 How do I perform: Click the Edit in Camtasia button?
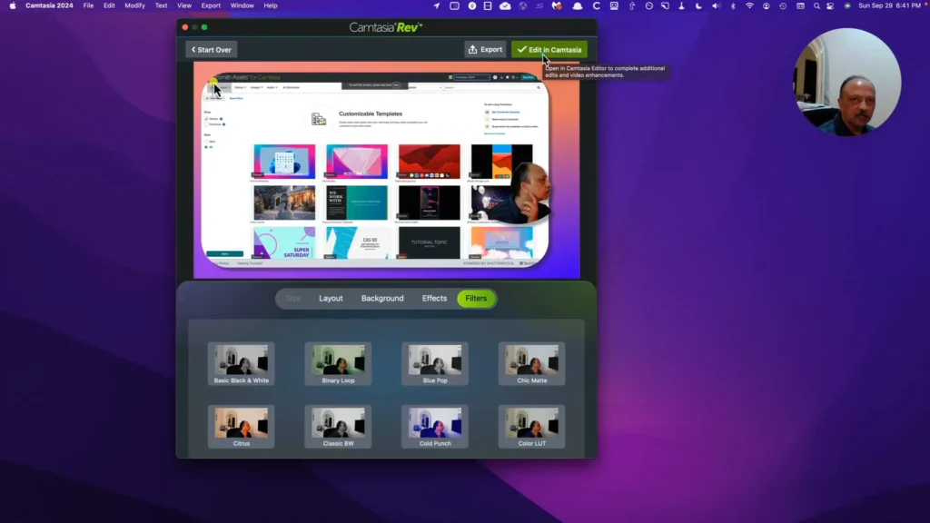point(549,50)
